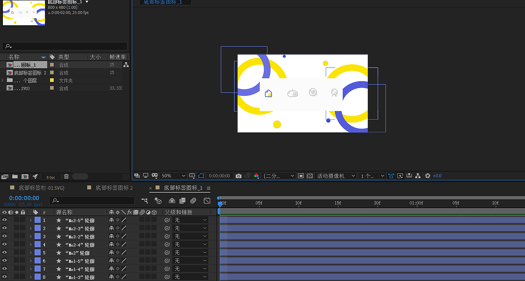
Task: Toggle solo for layer 3 “Me2-2” 轮廓
Action: click(17, 236)
